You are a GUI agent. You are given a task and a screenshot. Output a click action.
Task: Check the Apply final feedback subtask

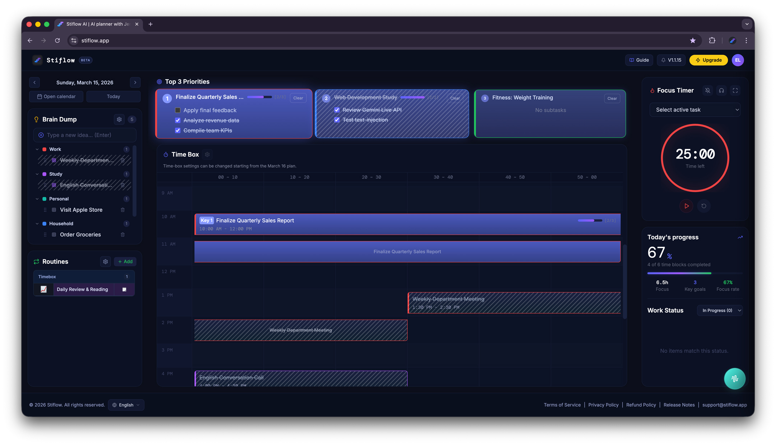click(x=178, y=110)
